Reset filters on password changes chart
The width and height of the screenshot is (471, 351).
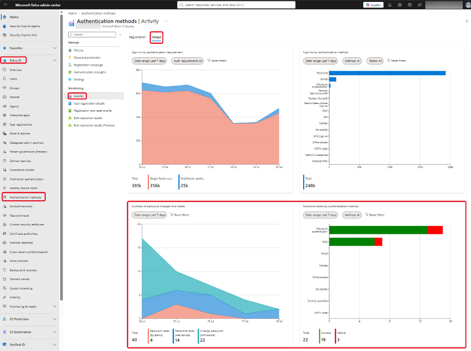point(180,215)
